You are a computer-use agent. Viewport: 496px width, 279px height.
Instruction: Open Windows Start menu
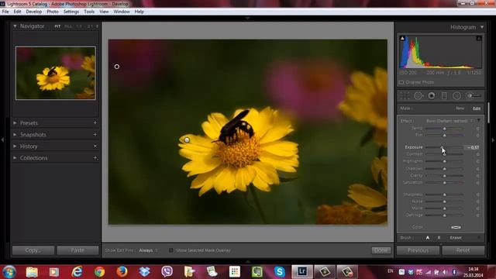point(9,272)
